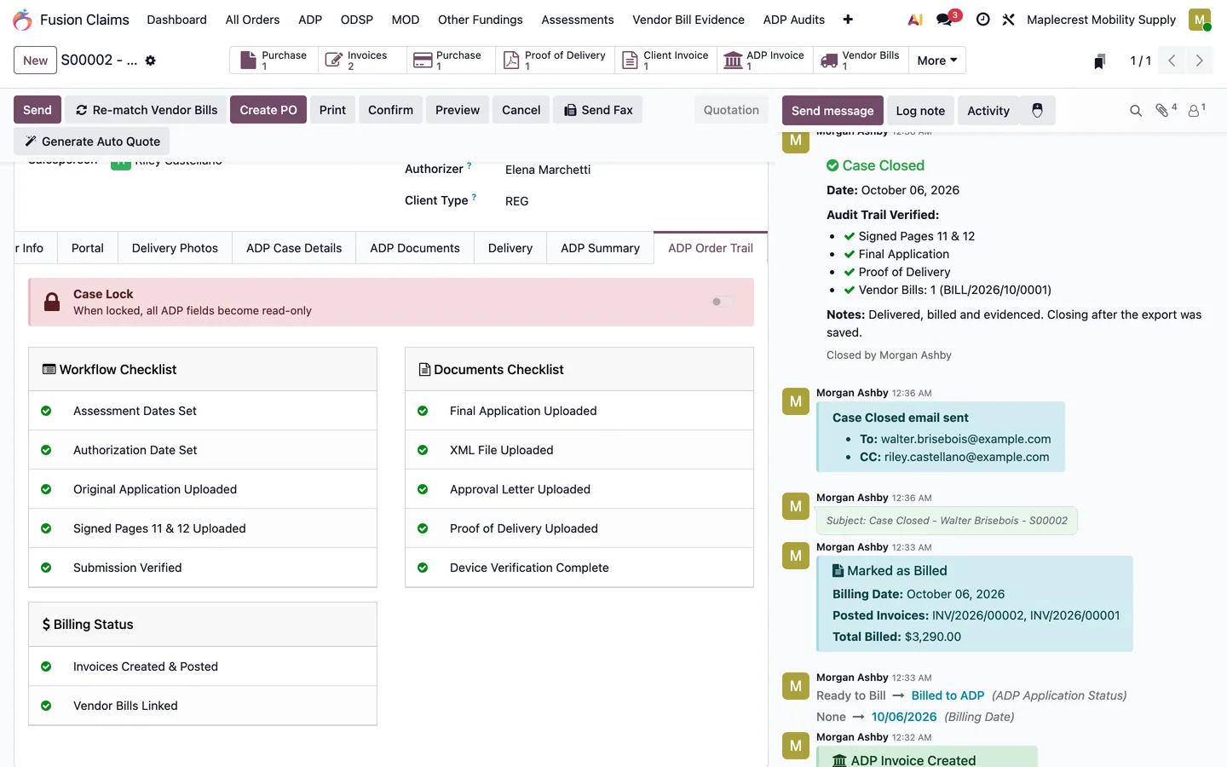Open ADP Invoice bank stat button
The image size is (1227, 767).
(x=764, y=61)
